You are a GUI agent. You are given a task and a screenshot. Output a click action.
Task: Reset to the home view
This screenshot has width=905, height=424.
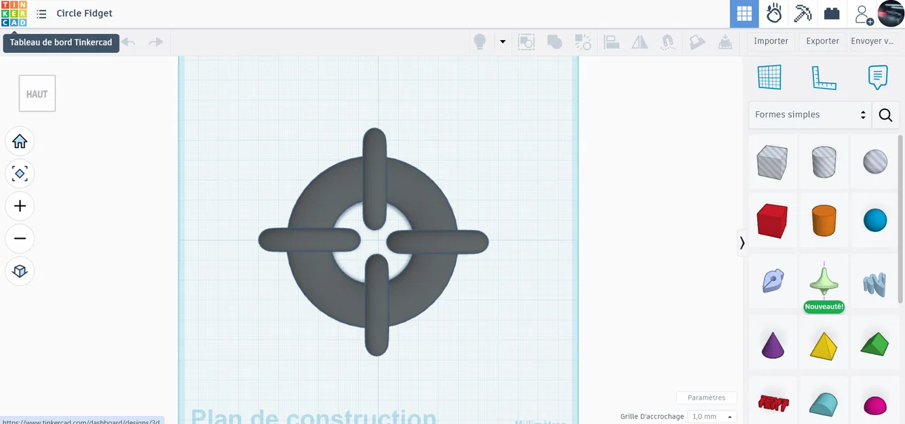20,141
